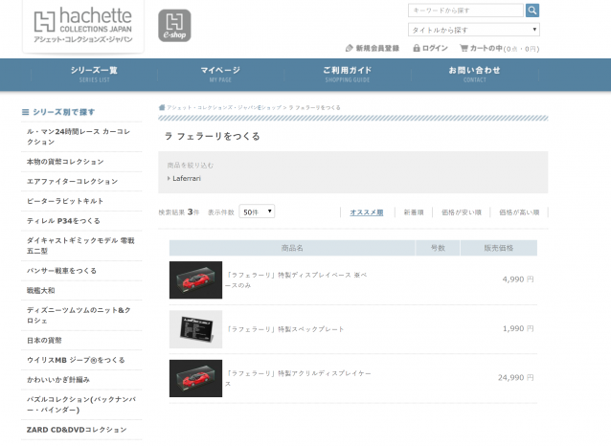Click the breadcrumb Eショップ link
Screen dimensions: 611x446
(x=224, y=107)
